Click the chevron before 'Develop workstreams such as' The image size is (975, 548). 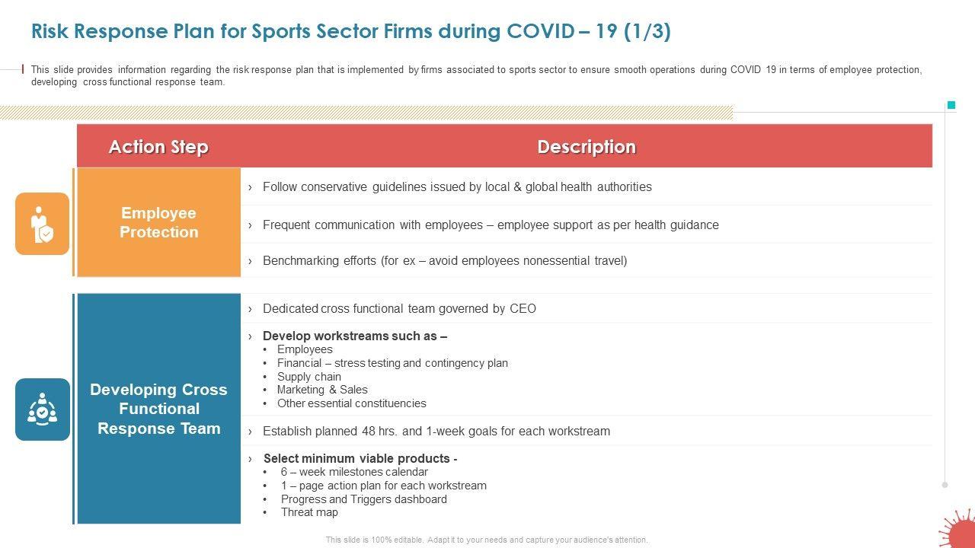click(x=250, y=336)
